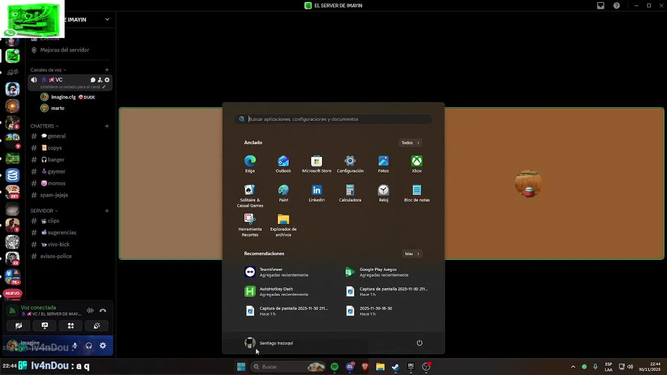Click the power button in Start menu
The height and width of the screenshot is (375, 667).
click(419, 343)
